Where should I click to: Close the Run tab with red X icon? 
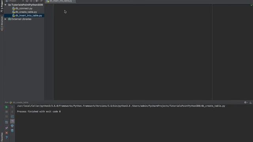[x=6, y=133]
